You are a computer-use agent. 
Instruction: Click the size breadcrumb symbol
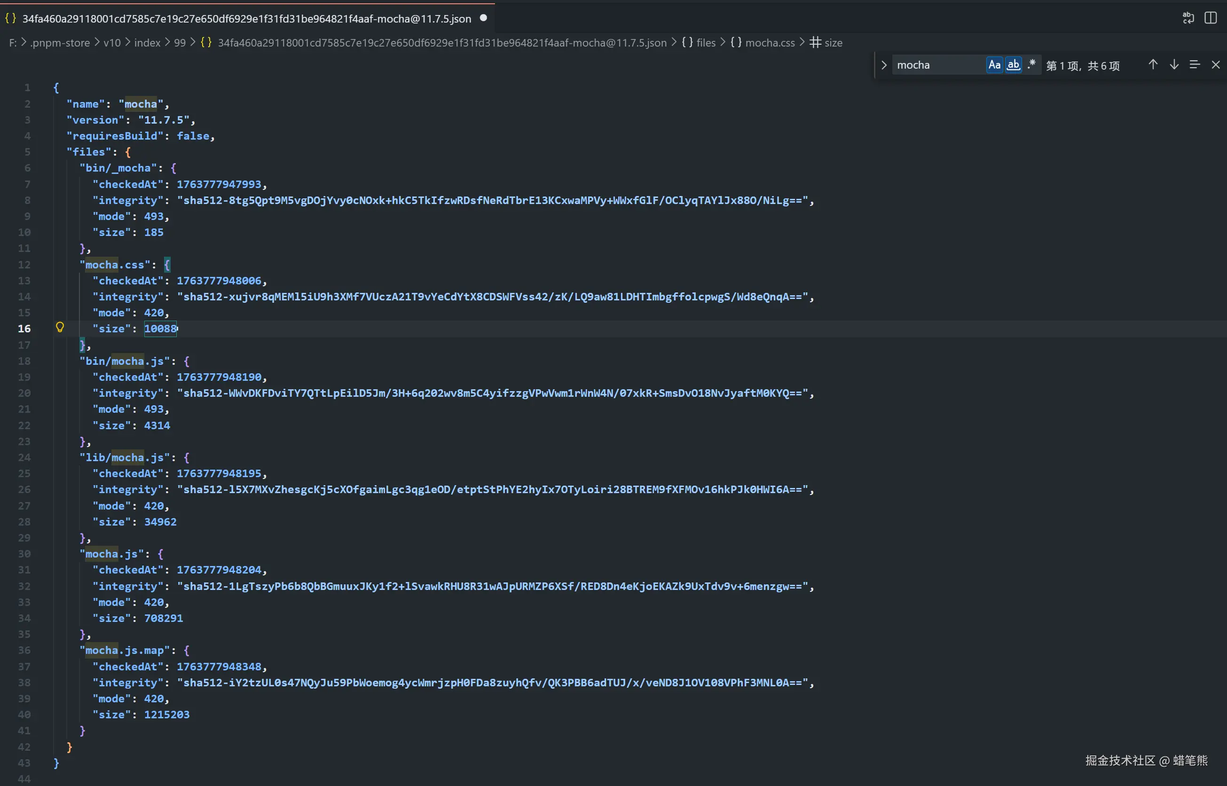point(833,43)
